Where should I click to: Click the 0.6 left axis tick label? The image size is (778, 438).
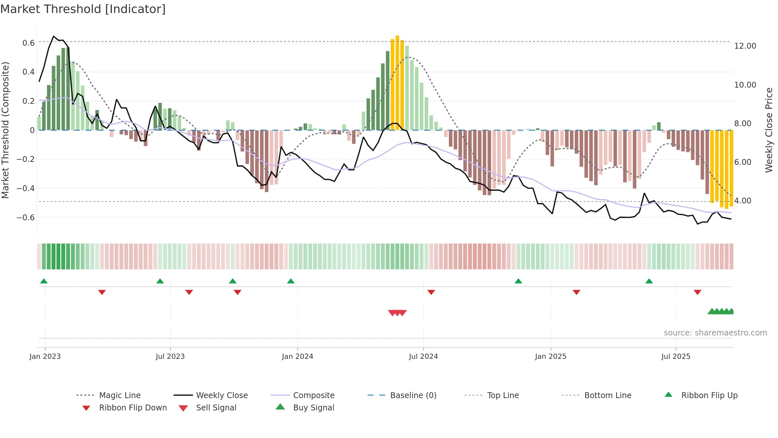pyautogui.click(x=29, y=43)
